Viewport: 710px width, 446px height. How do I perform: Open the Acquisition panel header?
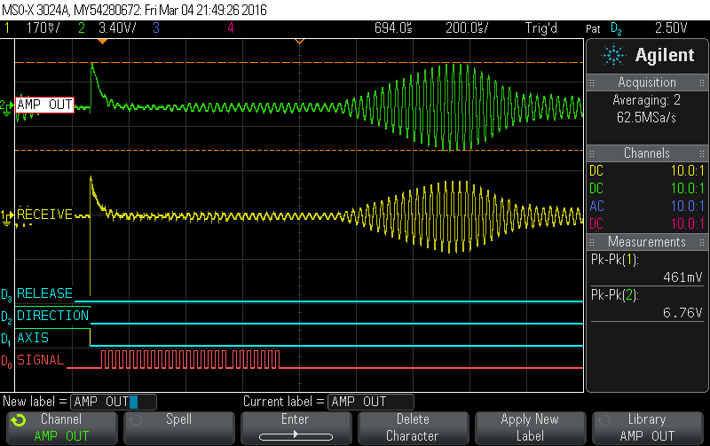coord(646,82)
